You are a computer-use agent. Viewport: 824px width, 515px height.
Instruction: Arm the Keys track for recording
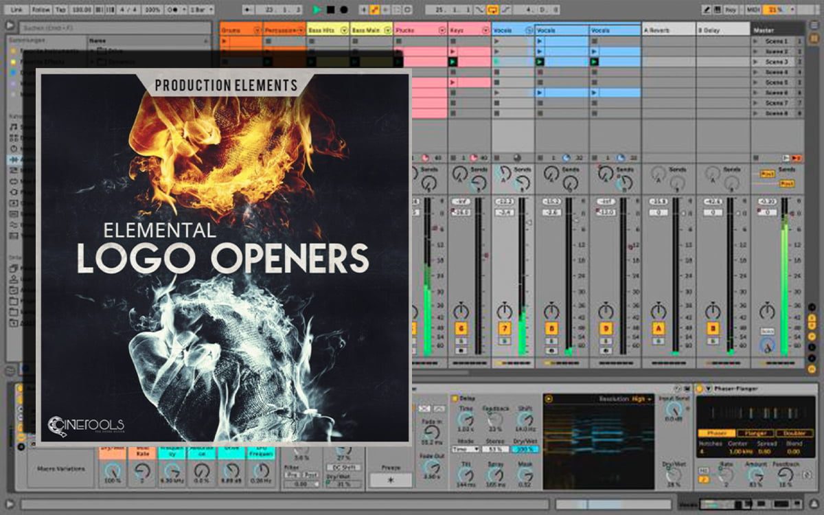pos(461,350)
